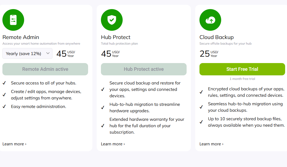Select the Remote Admin plan heading
The image size is (287, 167).
tap(21, 37)
